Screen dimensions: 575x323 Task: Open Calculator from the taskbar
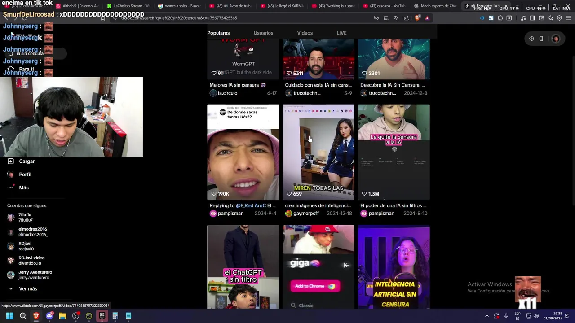tap(115, 316)
